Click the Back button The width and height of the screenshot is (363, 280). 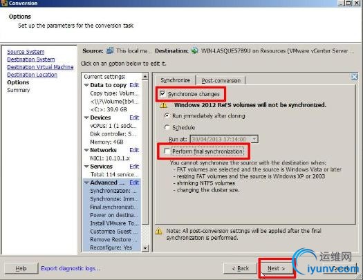click(x=240, y=268)
